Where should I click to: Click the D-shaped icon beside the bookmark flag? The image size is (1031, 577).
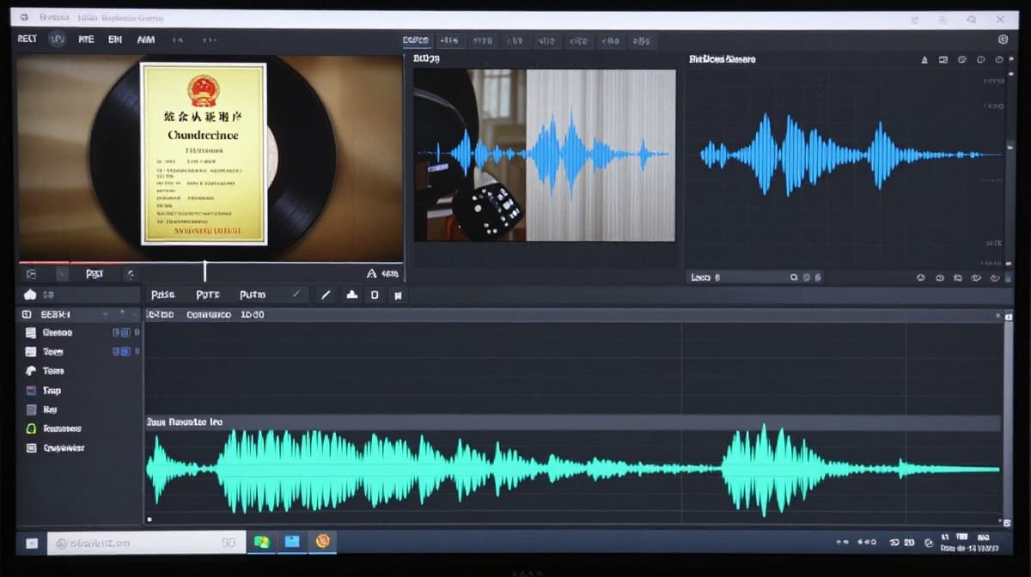tap(375, 295)
